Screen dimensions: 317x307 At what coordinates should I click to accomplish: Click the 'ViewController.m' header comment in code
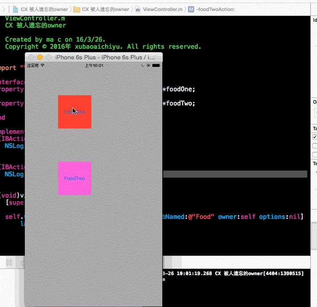click(35, 18)
